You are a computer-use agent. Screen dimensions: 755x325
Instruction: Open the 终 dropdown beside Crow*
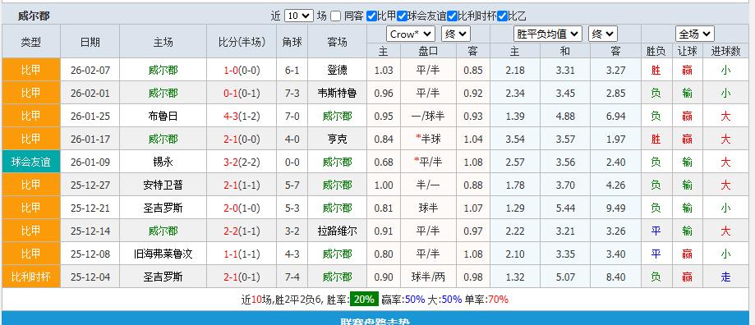coord(455,34)
